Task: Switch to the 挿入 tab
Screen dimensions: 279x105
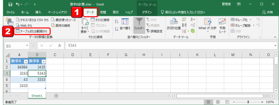Action: pyautogui.click(x=38, y=12)
